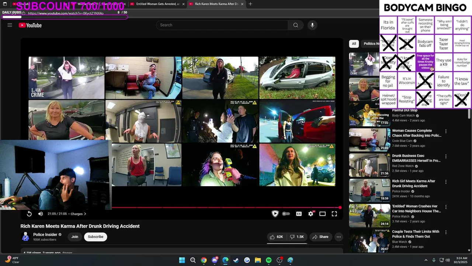This screenshot has width=472, height=266.
Task: Click the video title text below the player
Action: click(x=80, y=226)
